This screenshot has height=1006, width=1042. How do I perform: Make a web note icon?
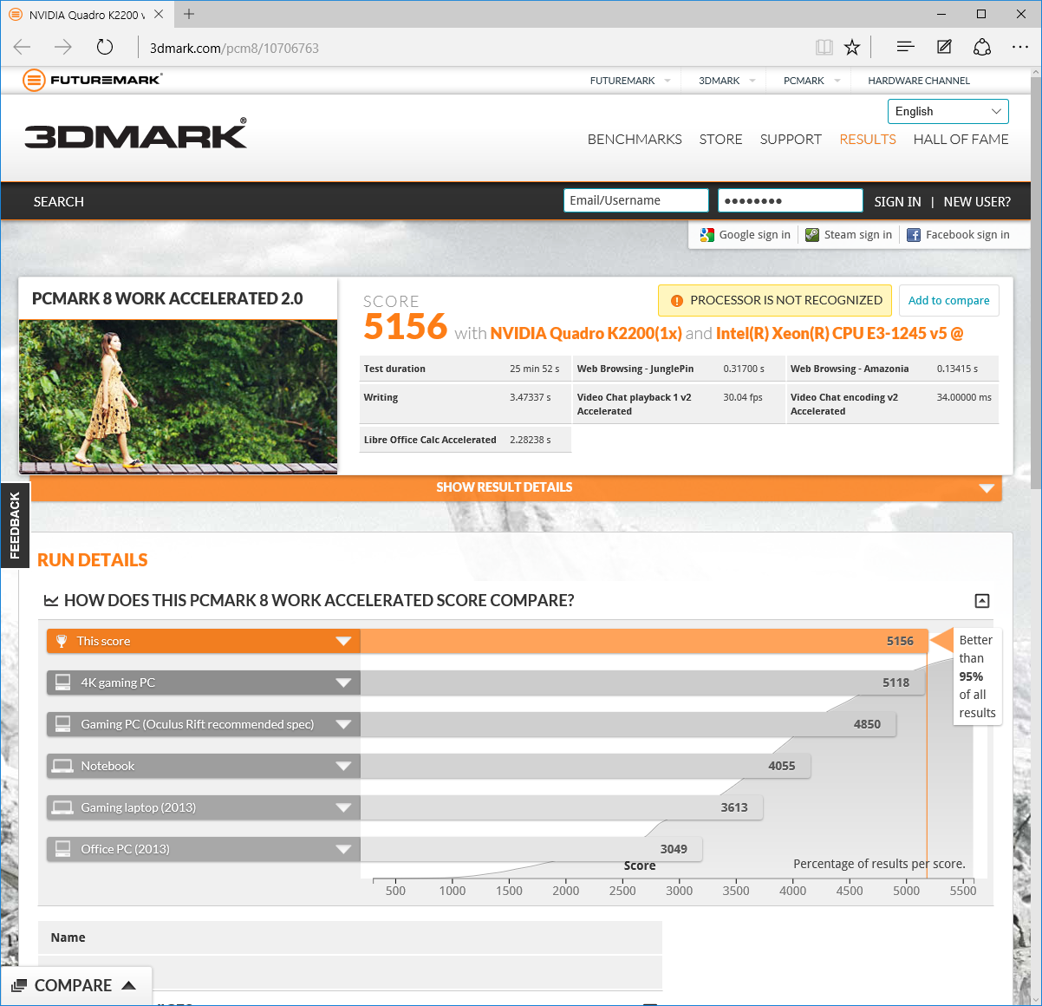click(x=944, y=47)
